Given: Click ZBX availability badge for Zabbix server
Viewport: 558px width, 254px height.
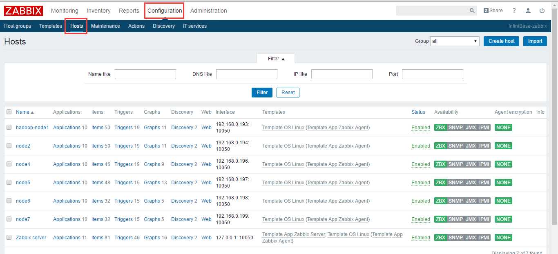Looking at the screenshot, I should click(x=440, y=238).
